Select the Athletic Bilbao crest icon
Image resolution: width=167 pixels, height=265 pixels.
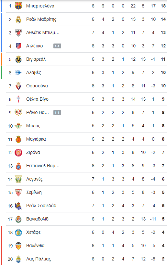pyautogui.click(x=18, y=32)
